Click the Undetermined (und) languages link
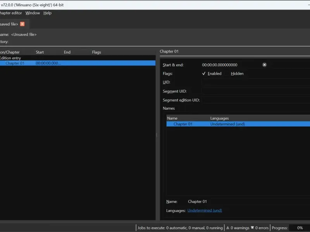310x232 pixels. click(205, 210)
